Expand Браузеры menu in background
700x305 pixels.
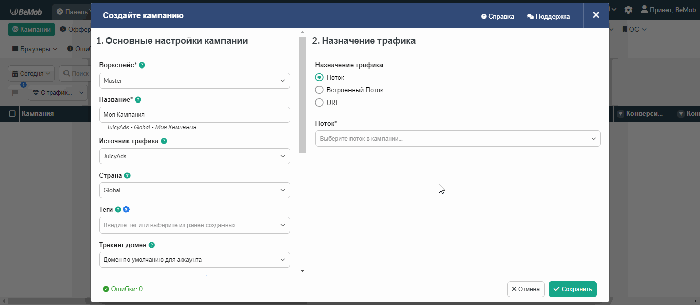[35, 49]
